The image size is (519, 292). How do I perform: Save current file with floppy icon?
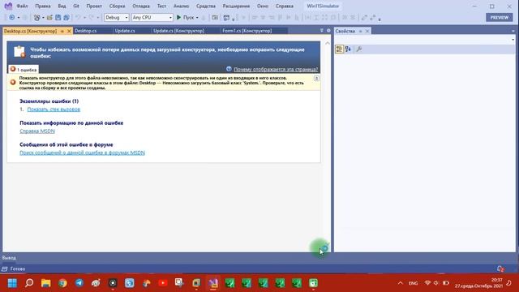point(58,17)
